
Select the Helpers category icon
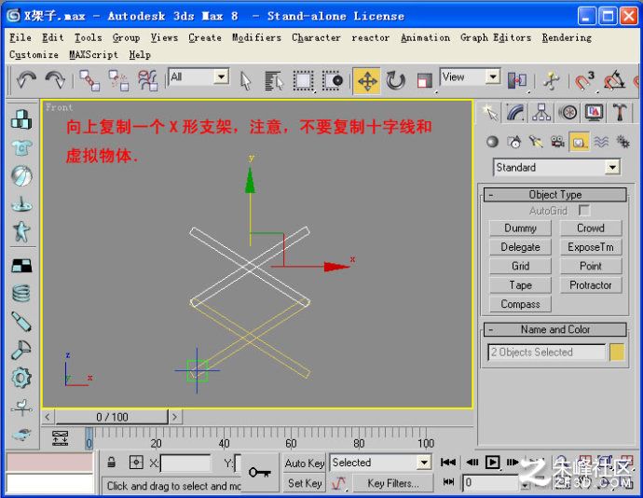579,142
